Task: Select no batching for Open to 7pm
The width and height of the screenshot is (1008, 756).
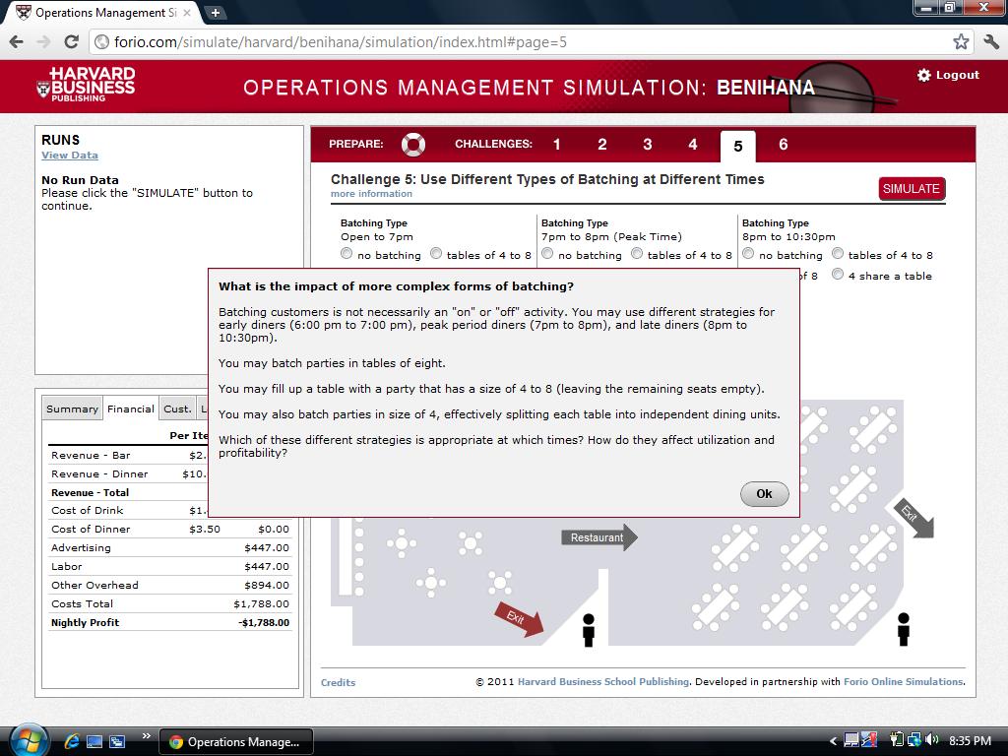Action: tap(346, 254)
